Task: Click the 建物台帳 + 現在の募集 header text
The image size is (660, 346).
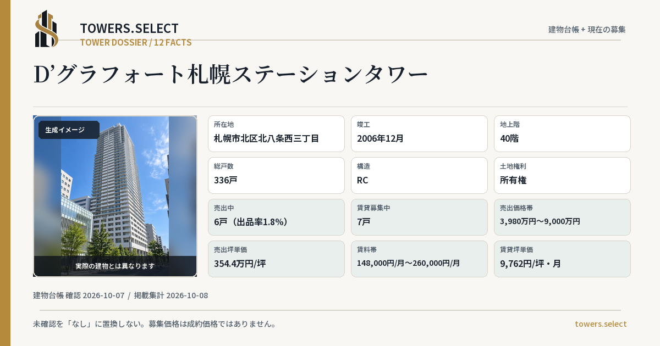Action: (x=587, y=30)
